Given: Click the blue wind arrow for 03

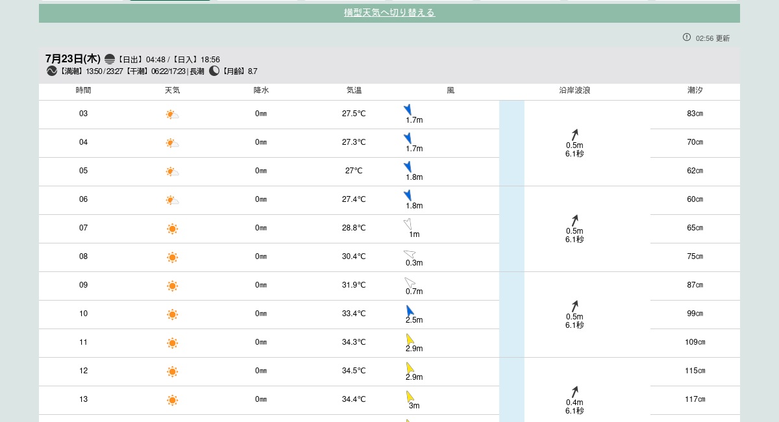Looking at the screenshot, I should 408,110.
